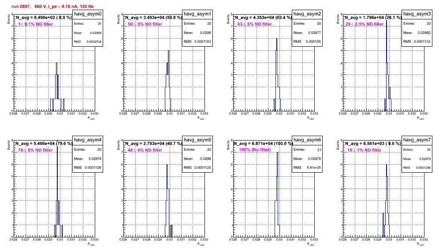Click the 79± 5% ND filter label
439x252 pixels.
[35, 150]
